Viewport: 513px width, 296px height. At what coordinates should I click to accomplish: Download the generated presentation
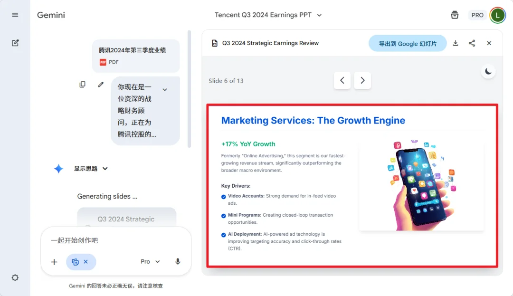[455, 43]
